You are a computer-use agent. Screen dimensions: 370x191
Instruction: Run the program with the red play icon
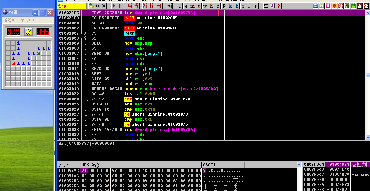click(x=114, y=6)
